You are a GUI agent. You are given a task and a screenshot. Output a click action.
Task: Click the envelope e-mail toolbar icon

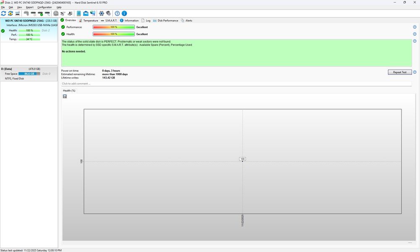(86, 13)
